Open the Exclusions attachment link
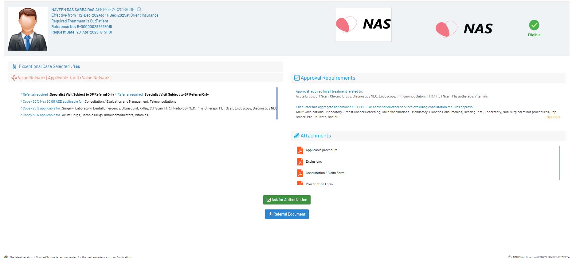 pos(314,161)
